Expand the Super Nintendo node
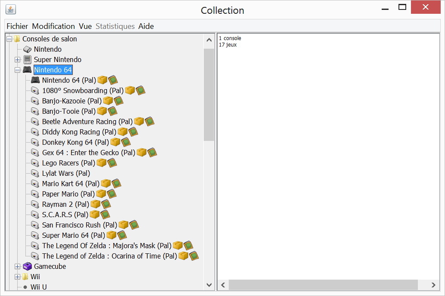Image resolution: width=445 pixels, height=296 pixels. click(18, 59)
